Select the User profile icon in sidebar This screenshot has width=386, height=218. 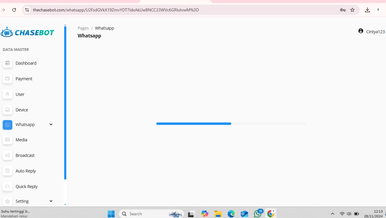pyautogui.click(x=7, y=94)
